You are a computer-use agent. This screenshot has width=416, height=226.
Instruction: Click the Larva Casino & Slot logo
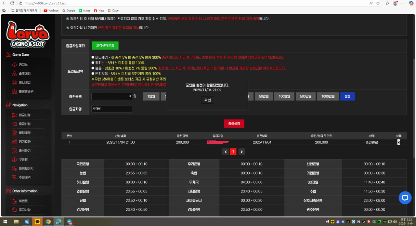[28, 34]
